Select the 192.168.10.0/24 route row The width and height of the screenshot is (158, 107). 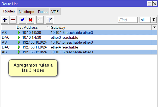pyautogui.click(x=79, y=42)
